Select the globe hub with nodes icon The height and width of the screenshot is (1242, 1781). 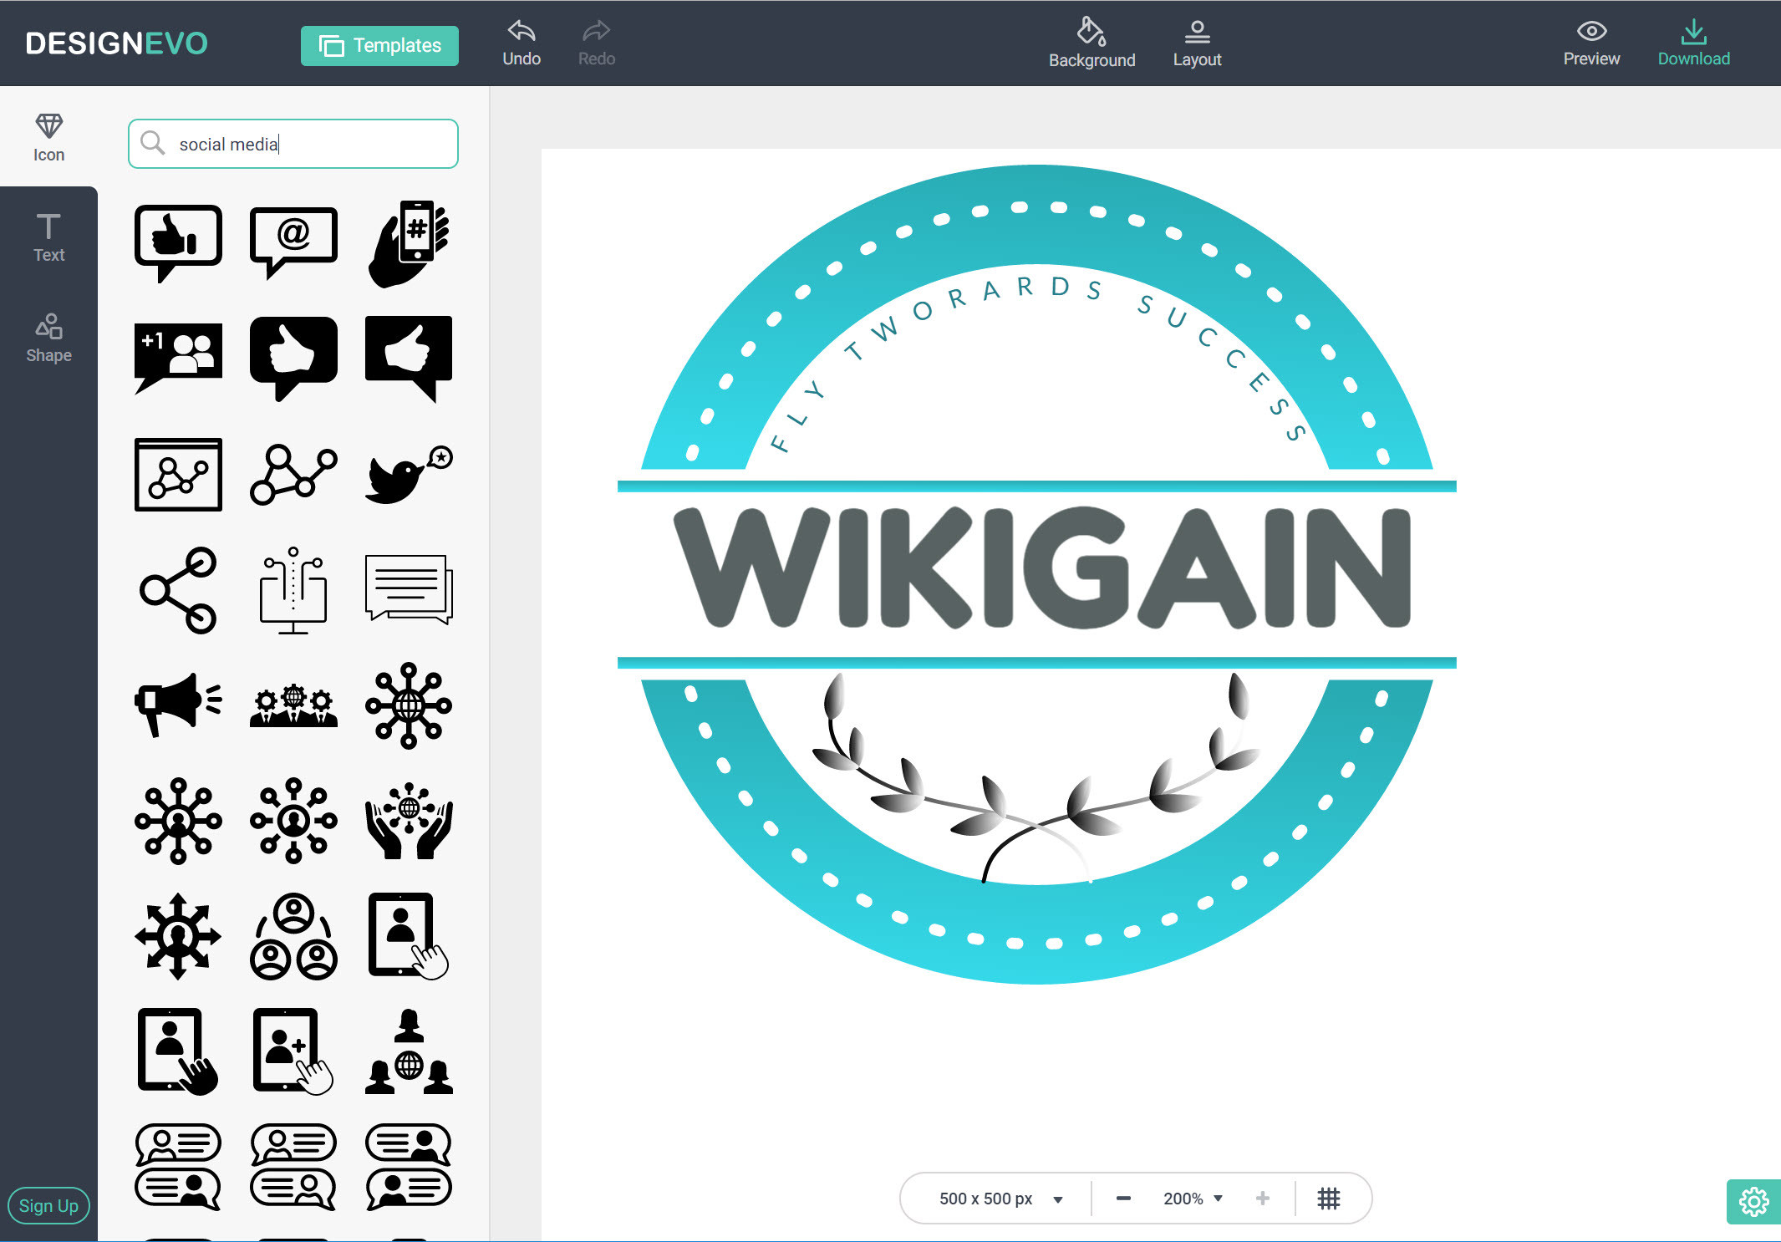coord(409,705)
